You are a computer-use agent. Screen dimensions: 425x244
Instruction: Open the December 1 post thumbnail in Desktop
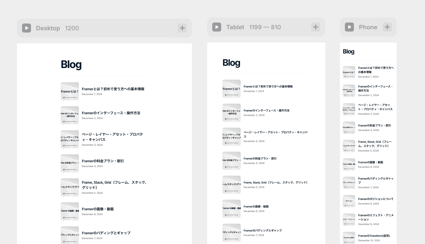click(70, 91)
